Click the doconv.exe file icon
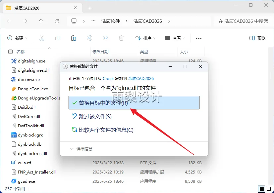The width and height of the screenshot is (274, 193). tap(14, 80)
